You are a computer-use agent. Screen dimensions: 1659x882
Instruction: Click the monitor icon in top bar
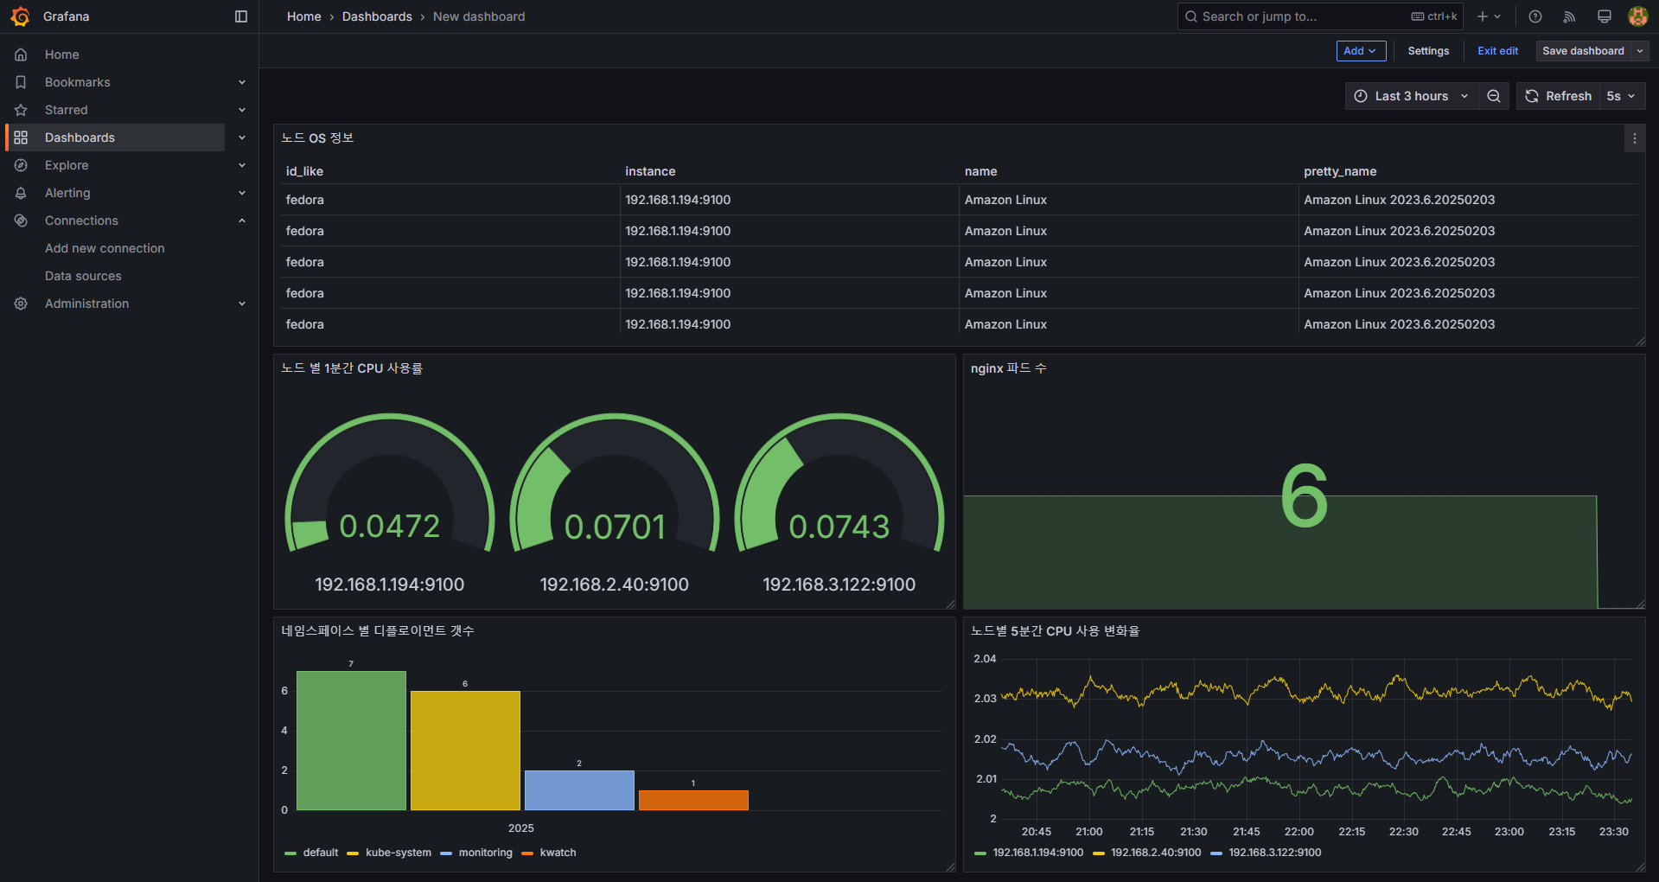pyautogui.click(x=1605, y=16)
